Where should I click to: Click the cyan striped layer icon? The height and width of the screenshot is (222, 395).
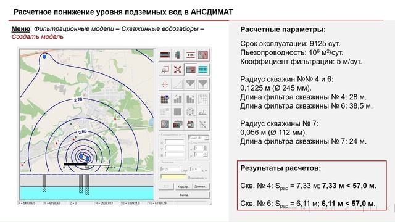[203, 70]
